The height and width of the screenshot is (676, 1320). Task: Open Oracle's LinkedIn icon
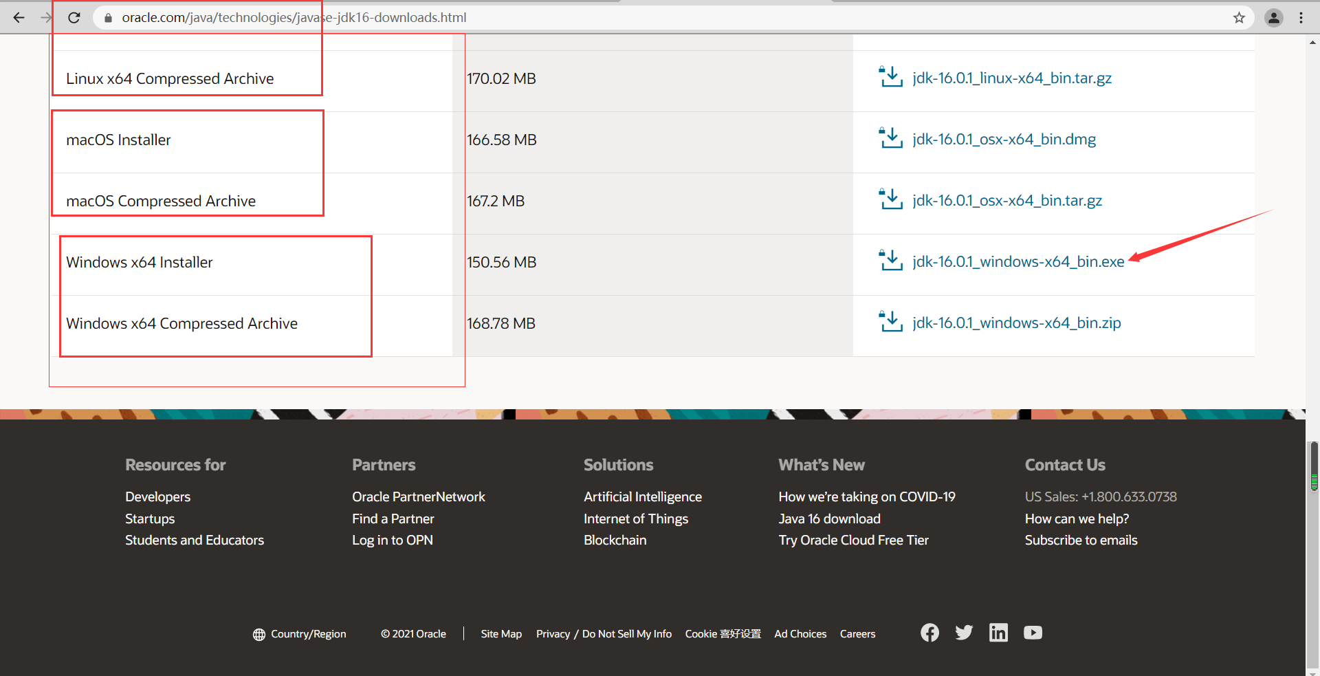(x=998, y=633)
